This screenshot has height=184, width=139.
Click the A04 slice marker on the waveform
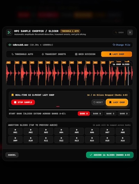(x=32, y=63)
